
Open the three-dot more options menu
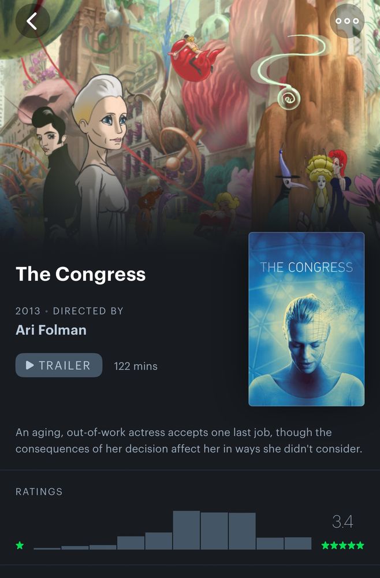point(347,21)
